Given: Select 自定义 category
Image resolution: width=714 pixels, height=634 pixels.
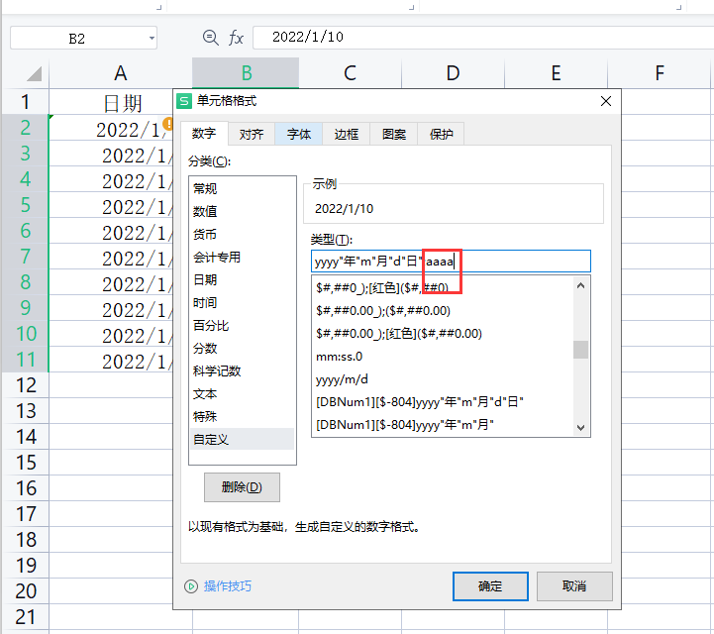Looking at the screenshot, I should pos(243,440).
